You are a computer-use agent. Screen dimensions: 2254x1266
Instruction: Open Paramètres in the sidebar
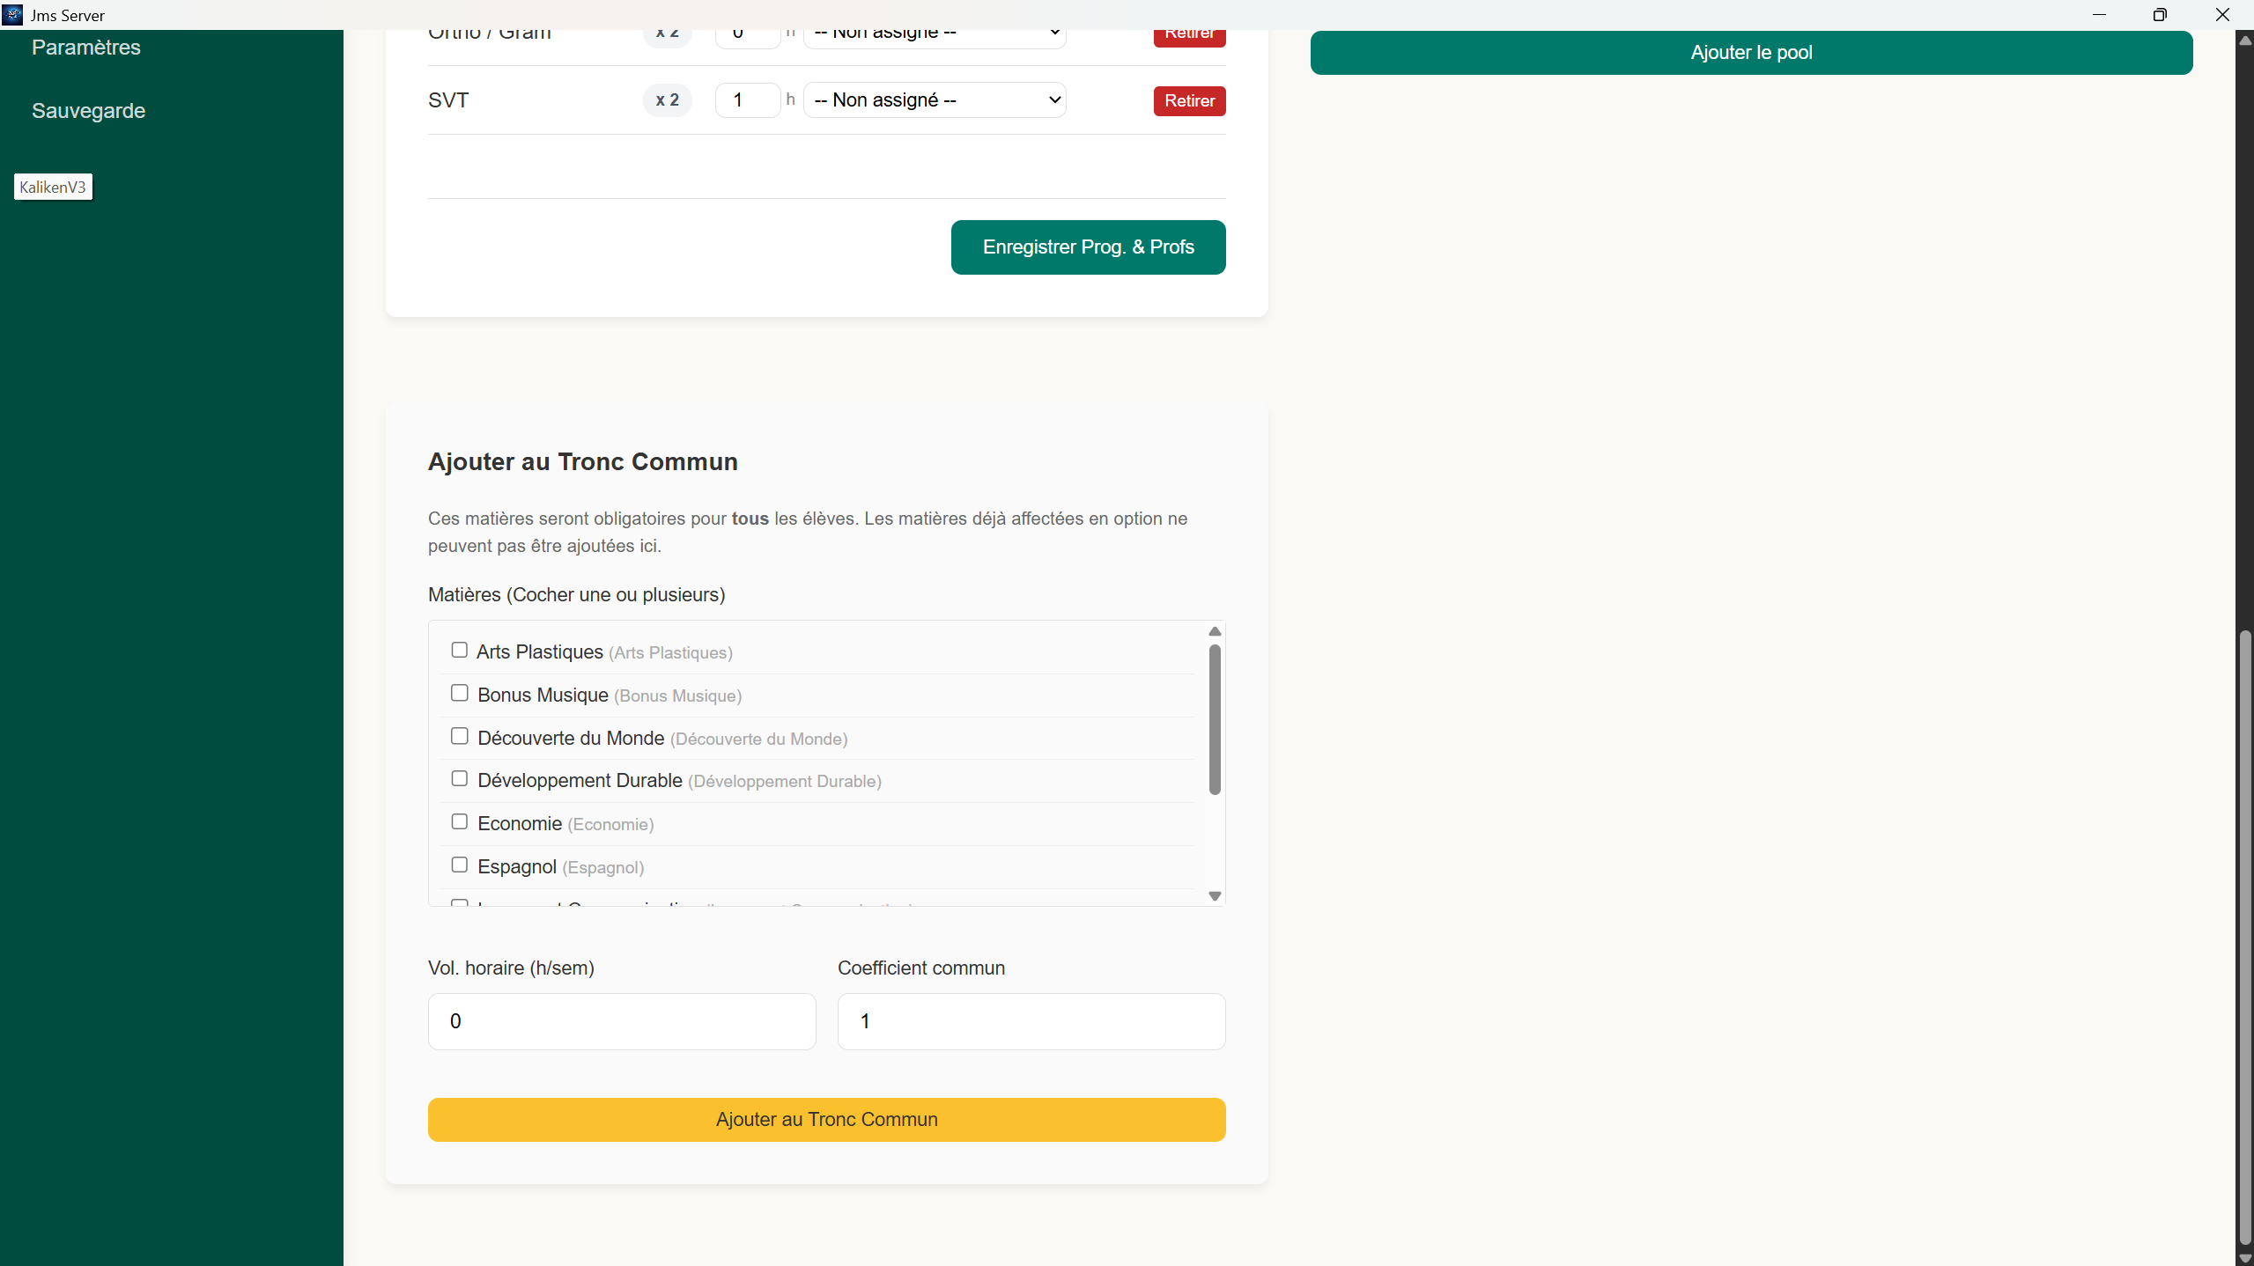(x=86, y=48)
